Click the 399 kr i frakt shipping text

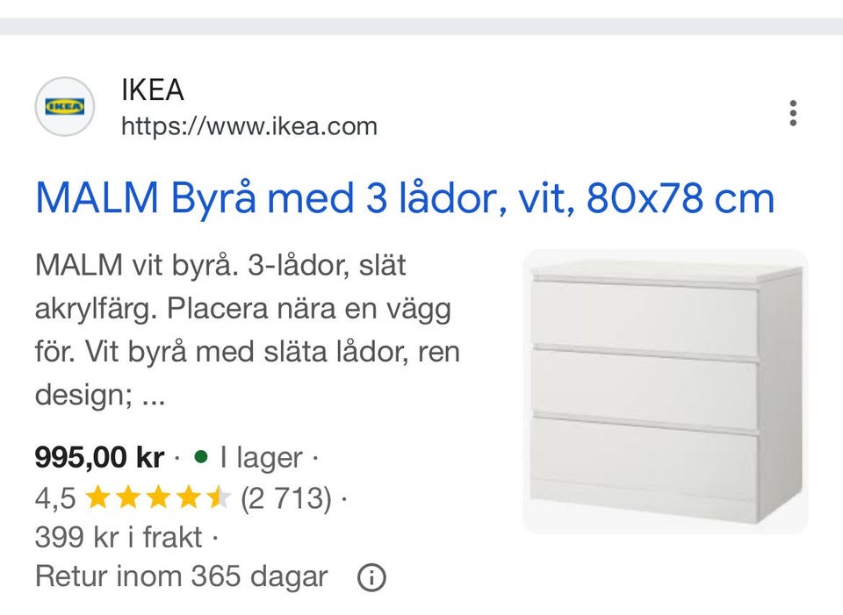tap(119, 537)
